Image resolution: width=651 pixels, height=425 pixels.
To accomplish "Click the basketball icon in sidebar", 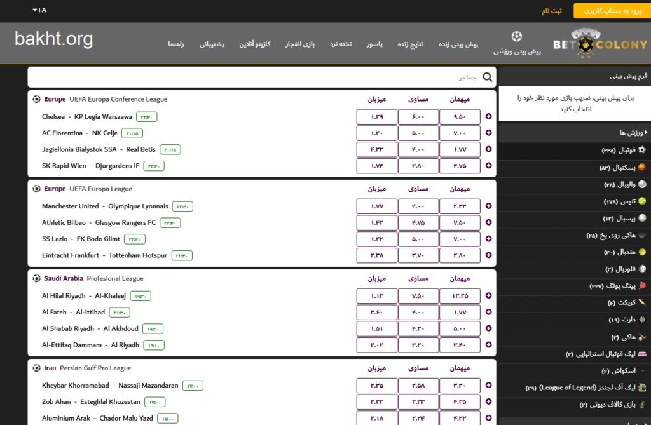I will coord(641,168).
